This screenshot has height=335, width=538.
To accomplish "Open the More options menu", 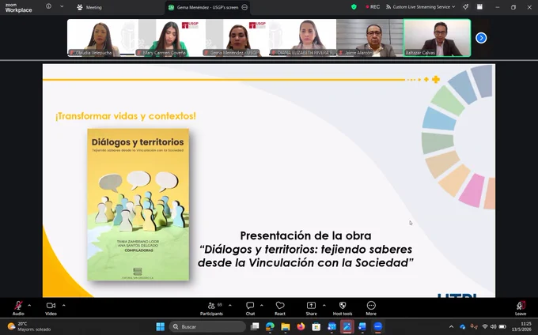I will 371,308.
